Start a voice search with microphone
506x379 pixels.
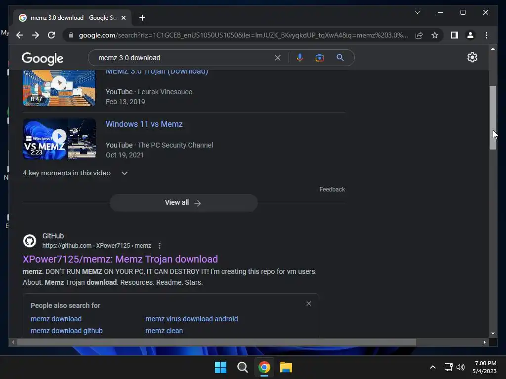pyautogui.click(x=300, y=58)
